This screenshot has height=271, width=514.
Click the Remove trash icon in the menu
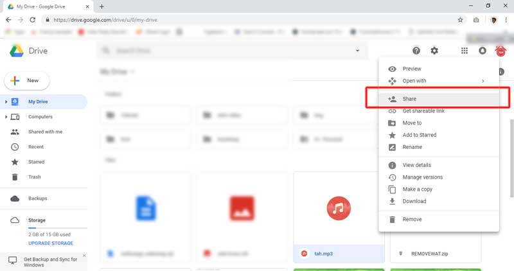392,220
